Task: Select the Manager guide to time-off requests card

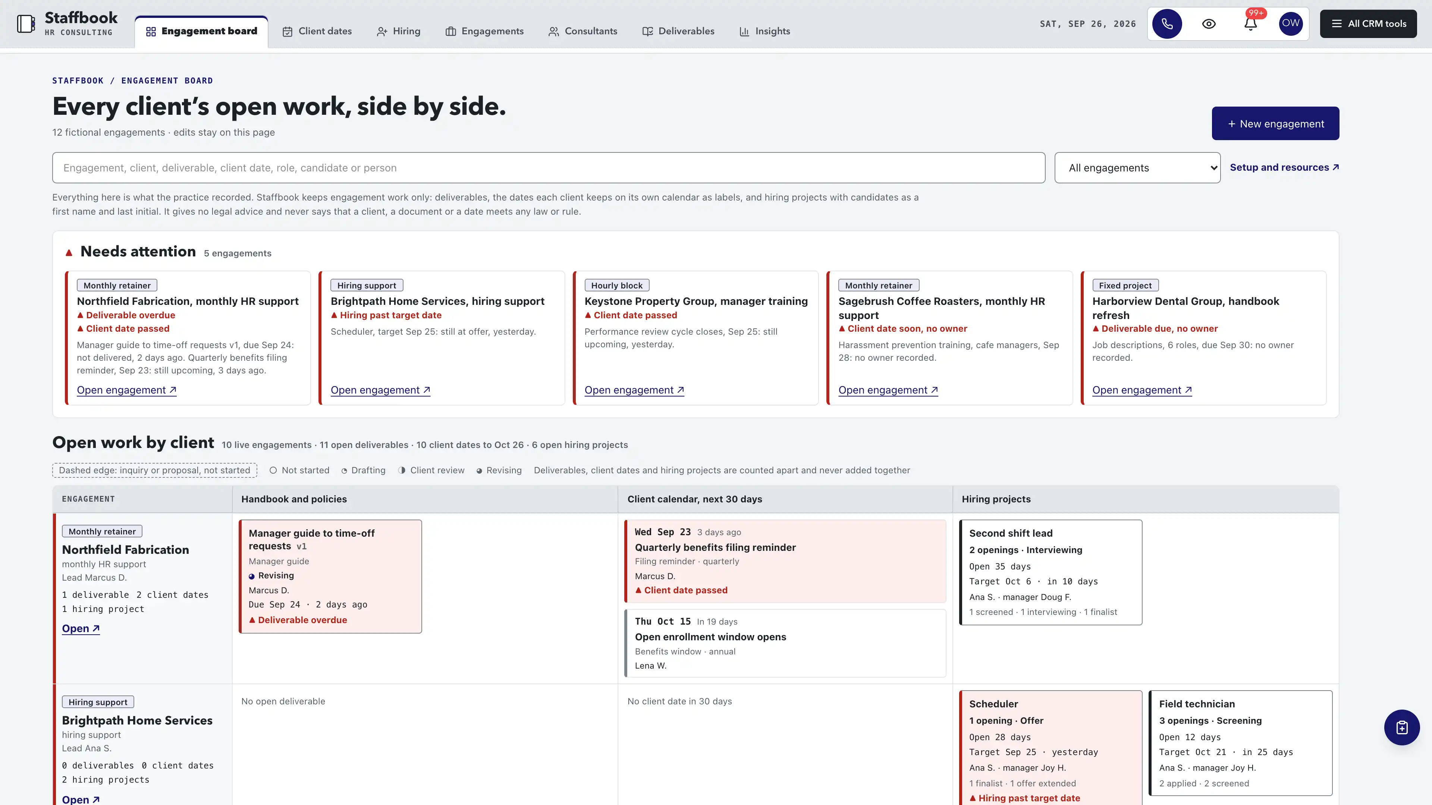Action: pos(330,576)
